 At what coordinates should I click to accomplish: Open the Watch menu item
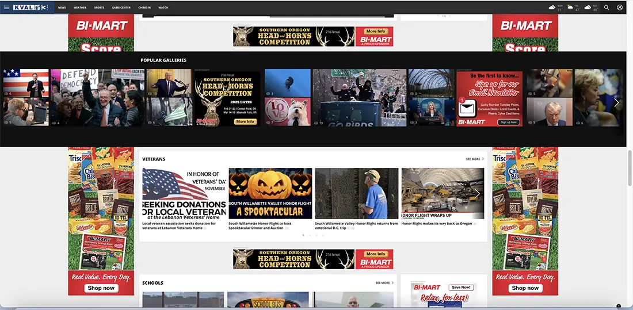tap(163, 7)
